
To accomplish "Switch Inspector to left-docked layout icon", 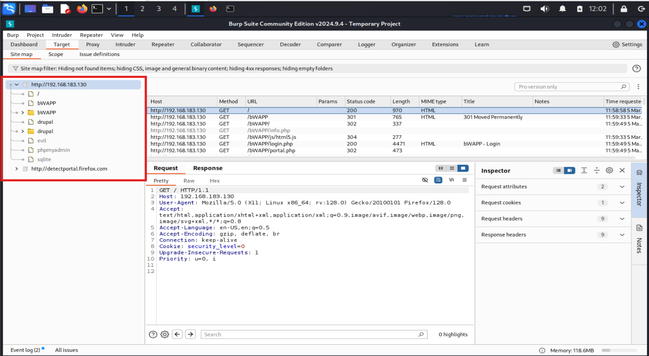I will (558, 170).
